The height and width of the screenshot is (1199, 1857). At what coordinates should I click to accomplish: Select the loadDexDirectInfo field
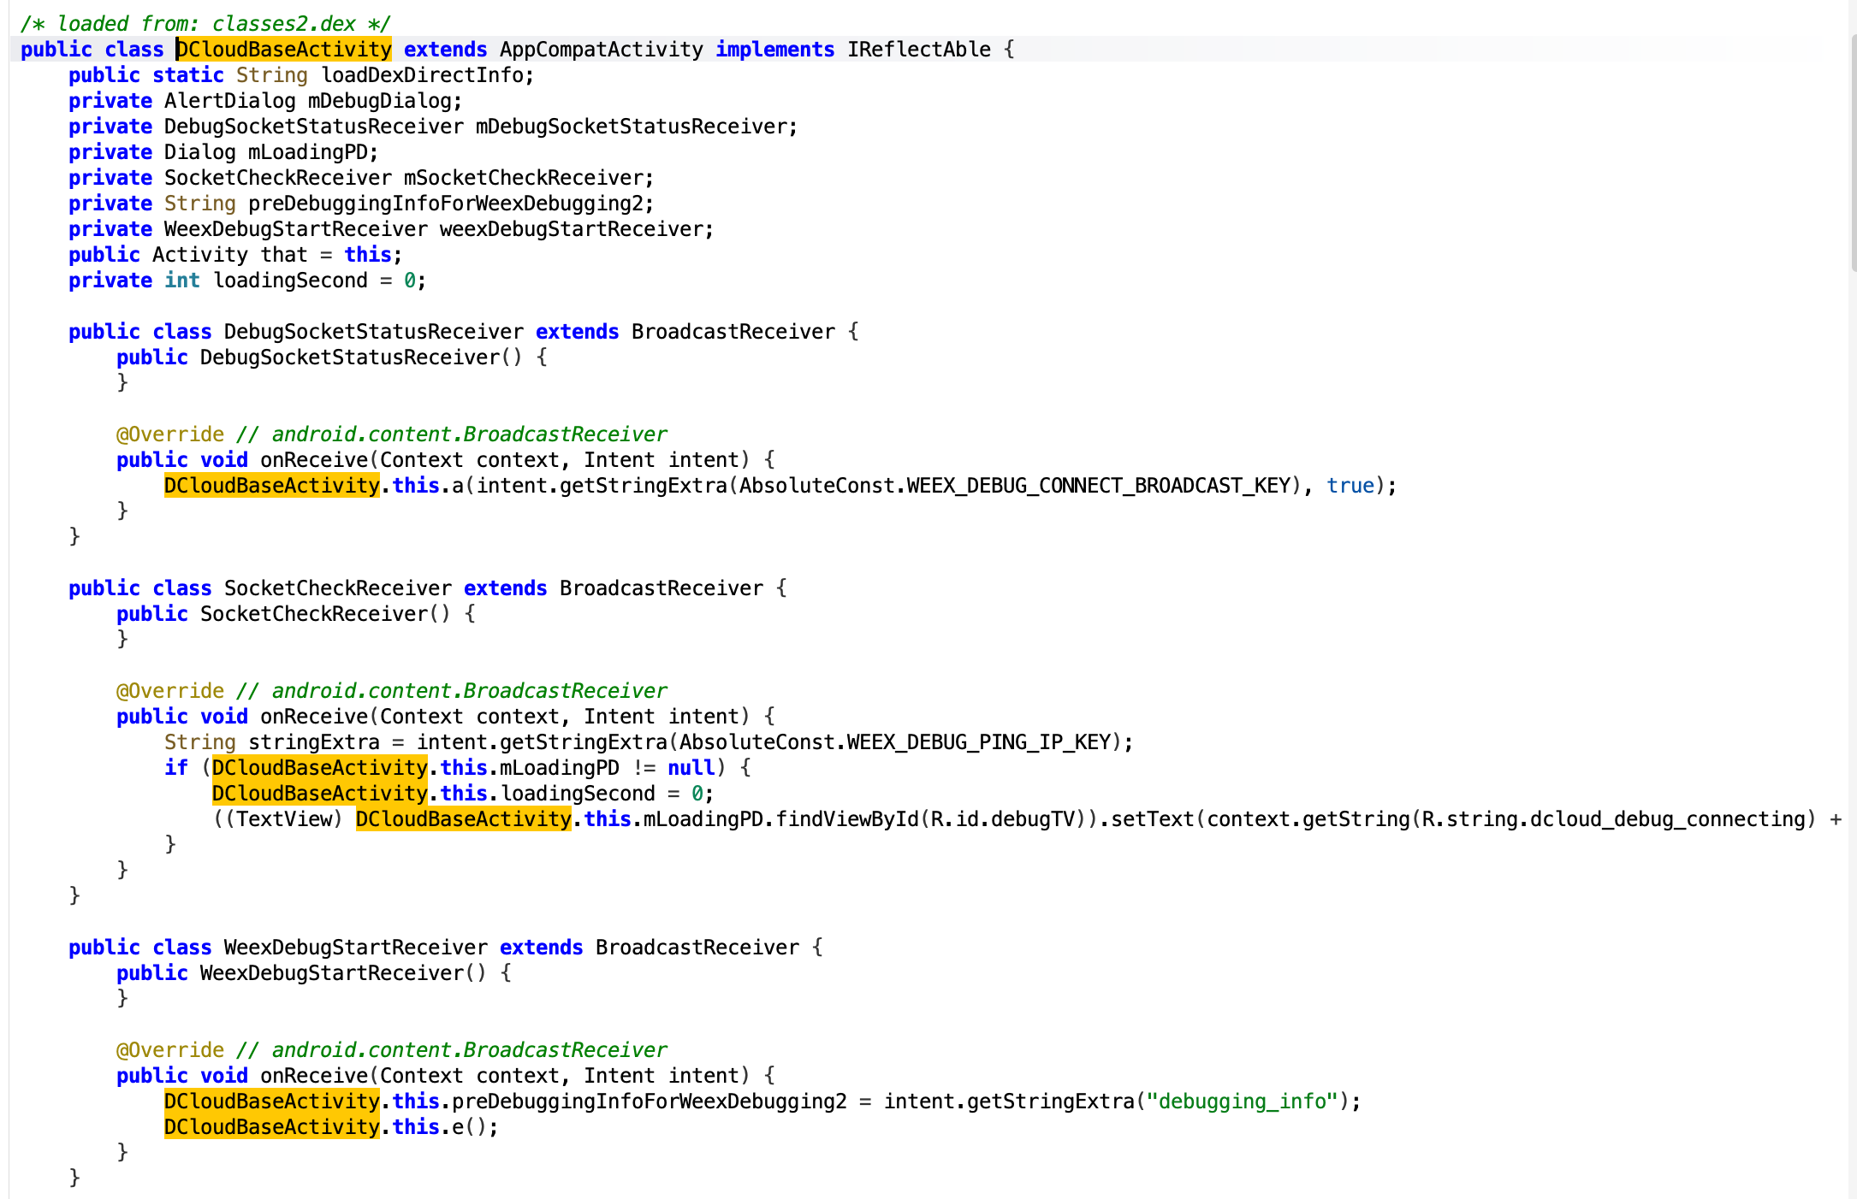[x=421, y=75]
